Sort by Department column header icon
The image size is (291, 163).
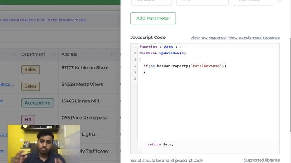click(54, 54)
